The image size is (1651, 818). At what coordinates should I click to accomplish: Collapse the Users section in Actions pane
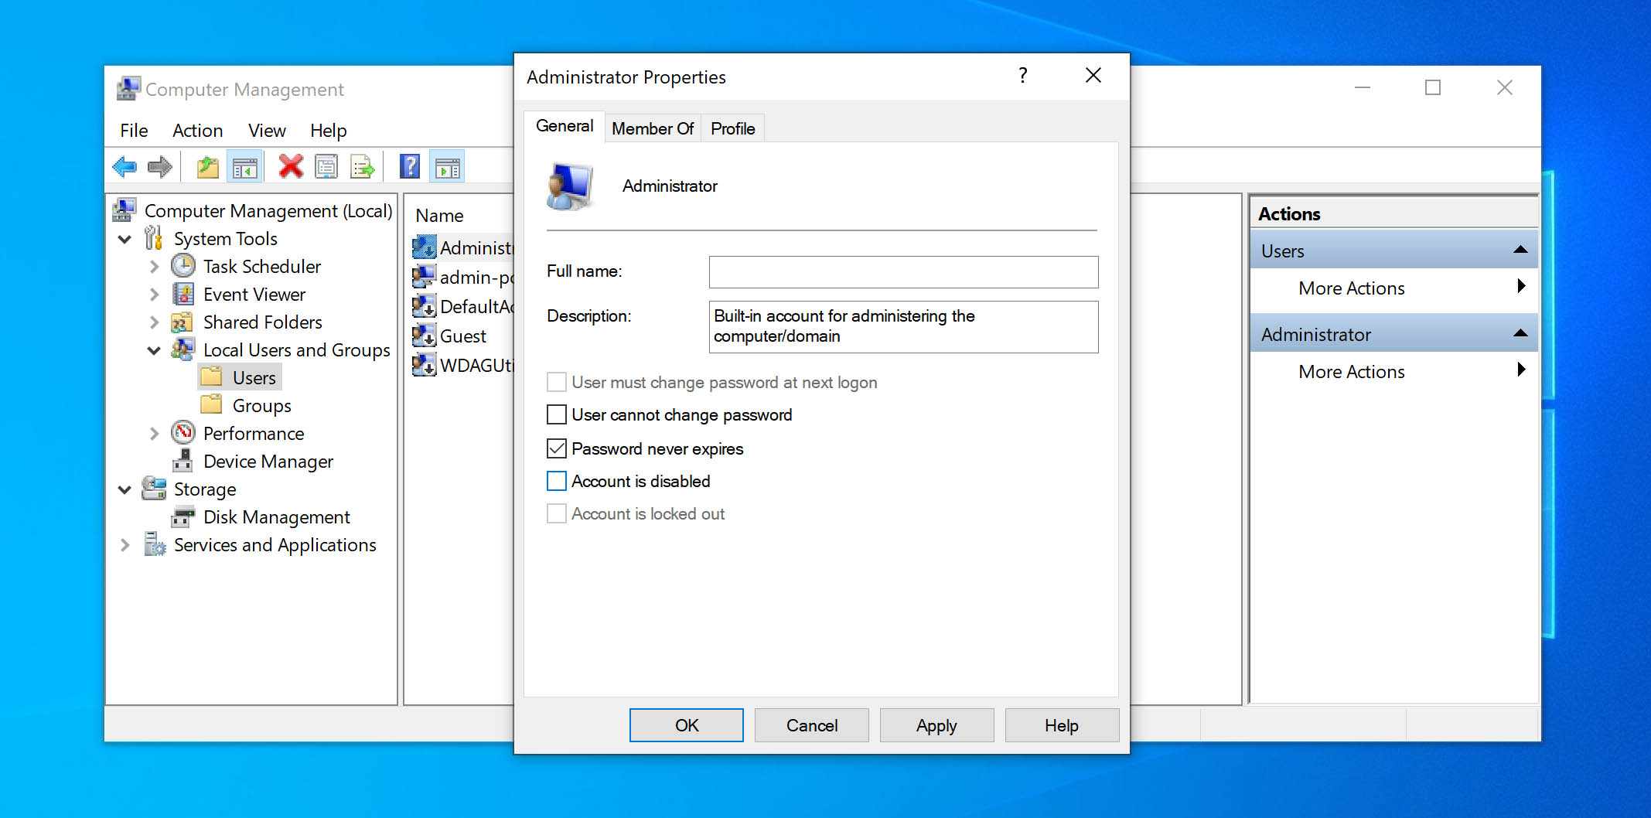click(x=1520, y=250)
